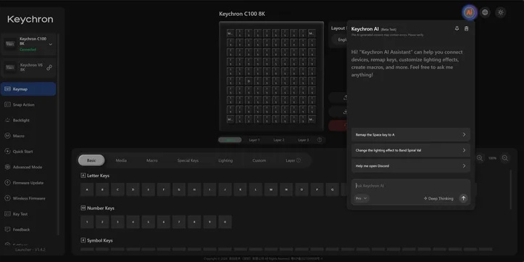
Task: Open the Keychron AI assistant icon
Action: (469, 13)
